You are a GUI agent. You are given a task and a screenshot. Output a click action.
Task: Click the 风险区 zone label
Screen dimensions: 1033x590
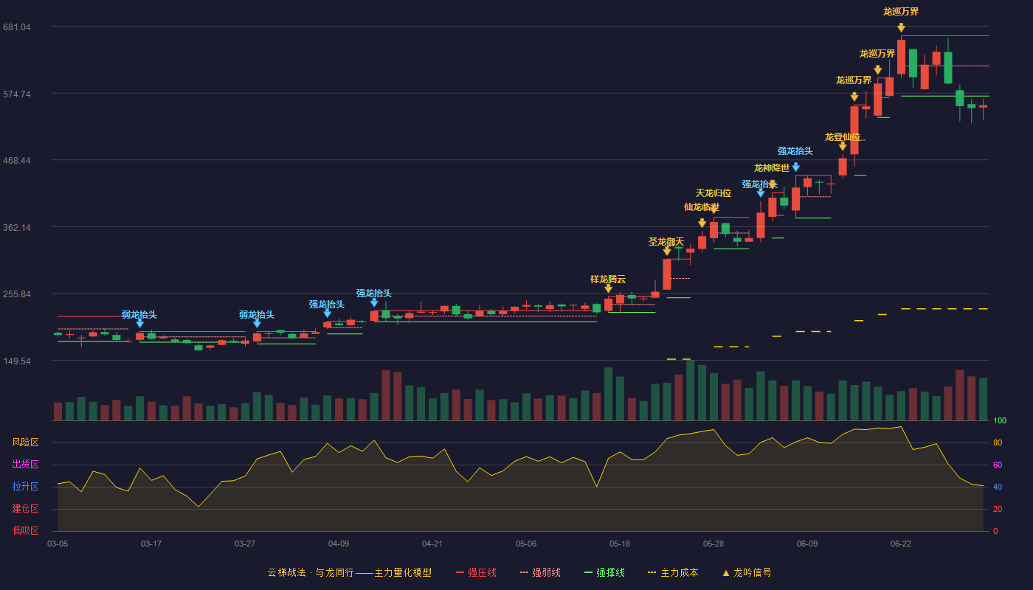(25, 442)
